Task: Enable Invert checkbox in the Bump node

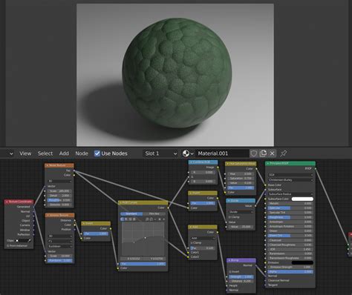Action: 230,271
